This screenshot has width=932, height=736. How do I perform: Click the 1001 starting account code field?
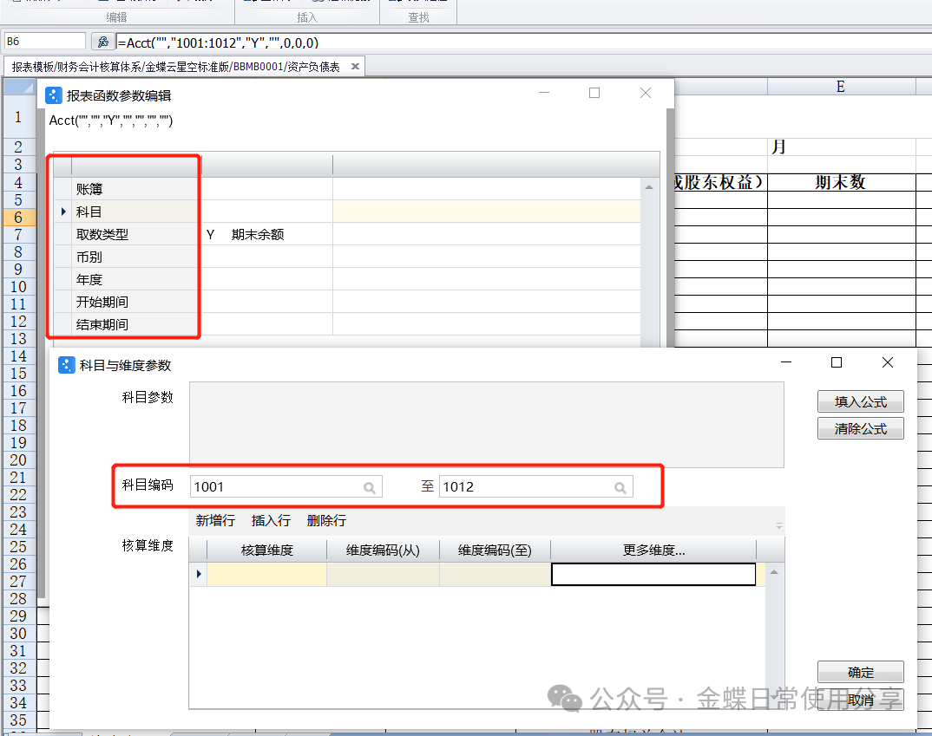(273, 487)
